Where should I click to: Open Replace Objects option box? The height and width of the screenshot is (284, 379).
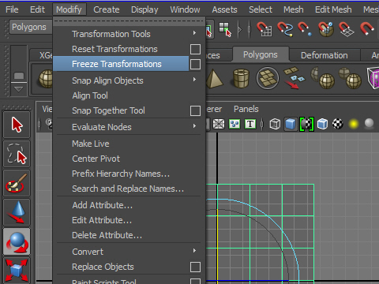click(x=195, y=267)
